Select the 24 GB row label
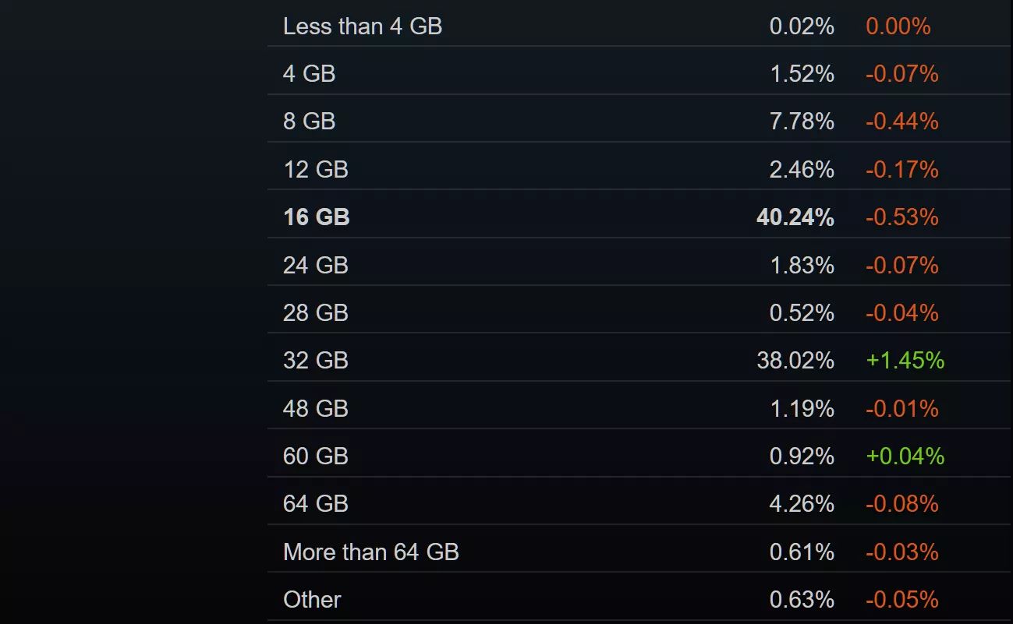 coord(315,266)
